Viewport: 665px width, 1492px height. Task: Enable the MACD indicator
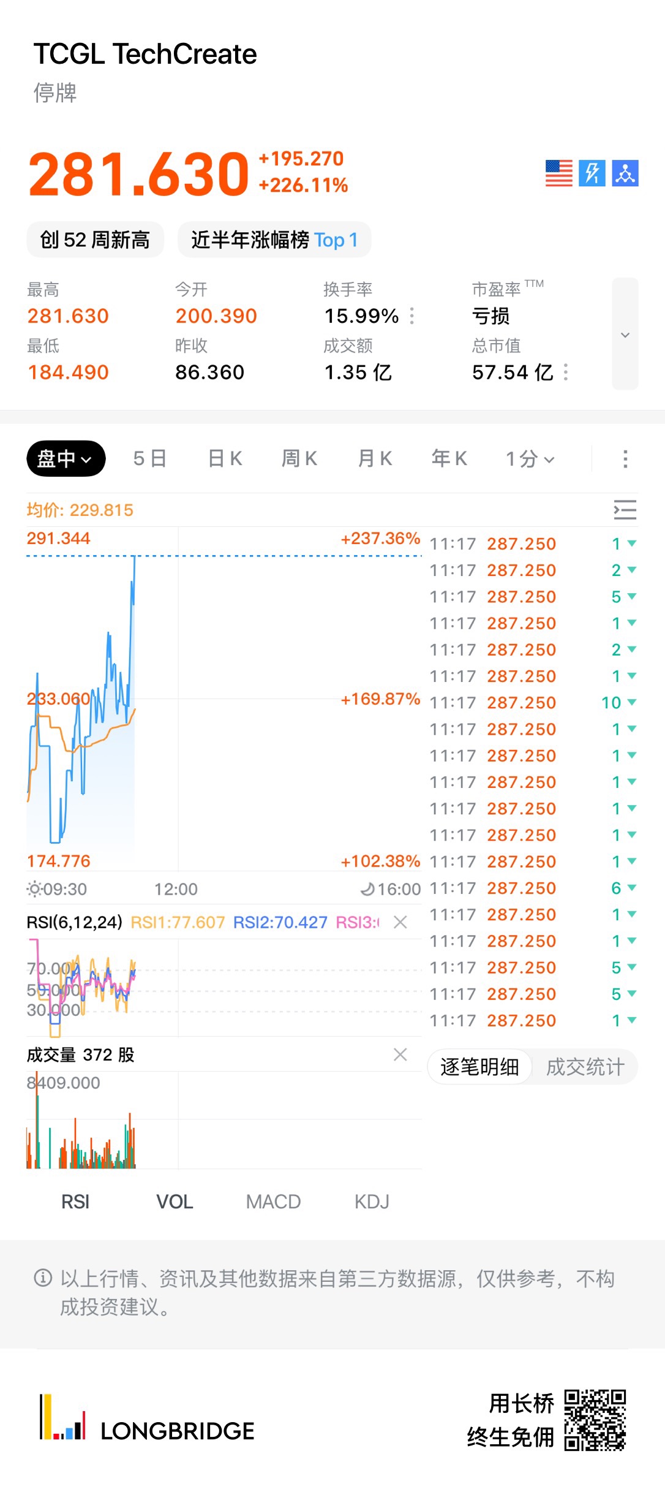click(273, 1202)
